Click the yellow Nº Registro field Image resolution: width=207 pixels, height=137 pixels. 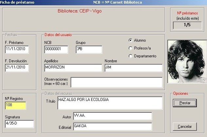(15, 106)
